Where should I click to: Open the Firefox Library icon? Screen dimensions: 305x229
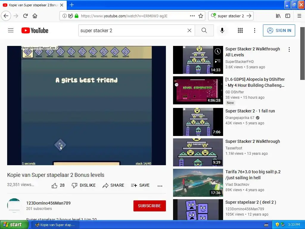(278, 16)
